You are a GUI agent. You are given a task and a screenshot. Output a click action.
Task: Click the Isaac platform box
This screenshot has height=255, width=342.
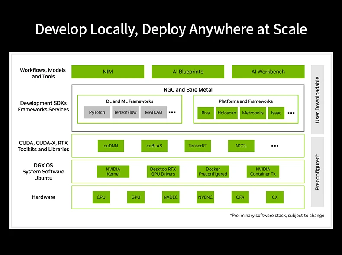click(276, 113)
